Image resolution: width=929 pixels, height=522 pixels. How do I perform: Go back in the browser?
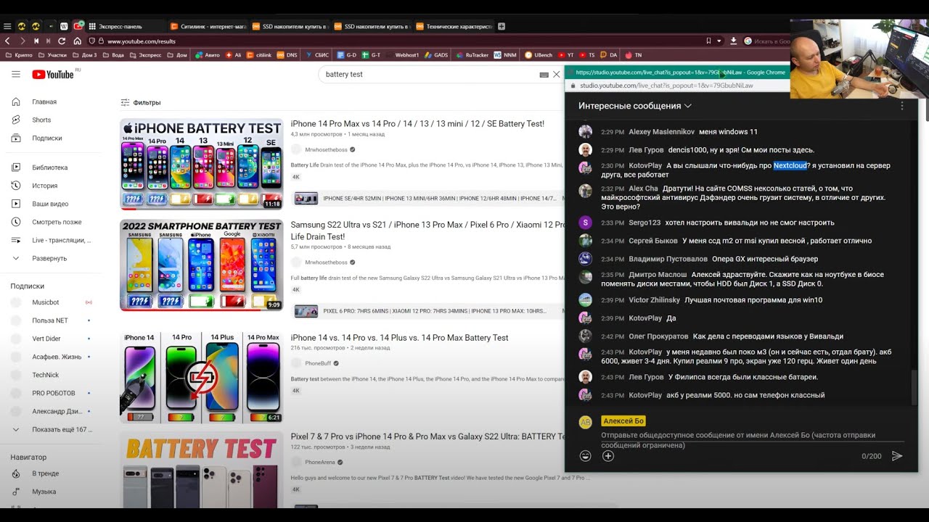click(8, 41)
